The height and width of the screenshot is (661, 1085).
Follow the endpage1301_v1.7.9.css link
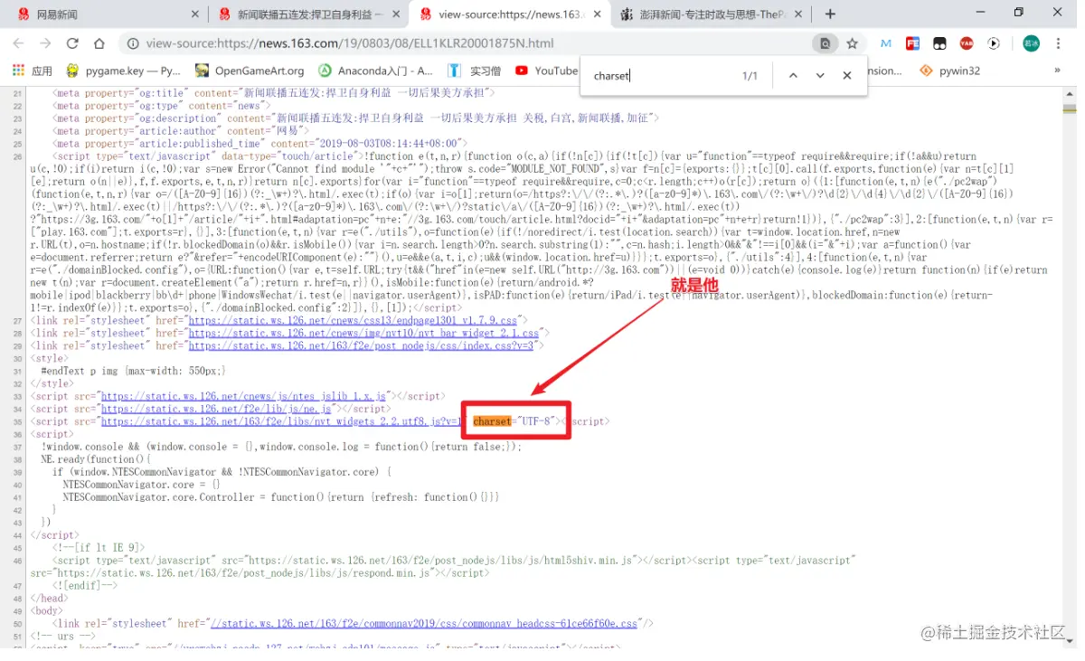(353, 320)
